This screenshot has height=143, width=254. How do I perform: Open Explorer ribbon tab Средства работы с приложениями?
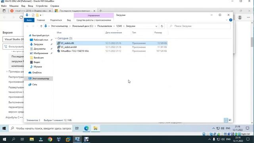click(94, 20)
